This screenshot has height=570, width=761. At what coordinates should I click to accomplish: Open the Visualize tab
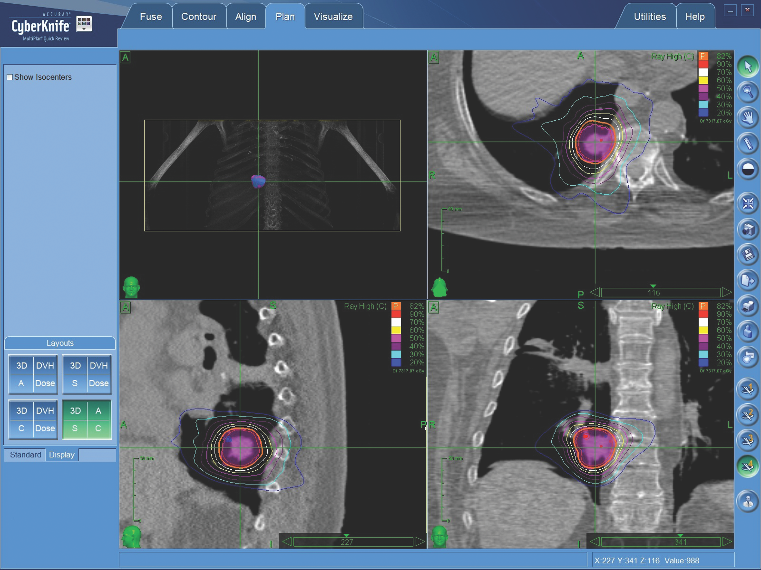tap(333, 17)
